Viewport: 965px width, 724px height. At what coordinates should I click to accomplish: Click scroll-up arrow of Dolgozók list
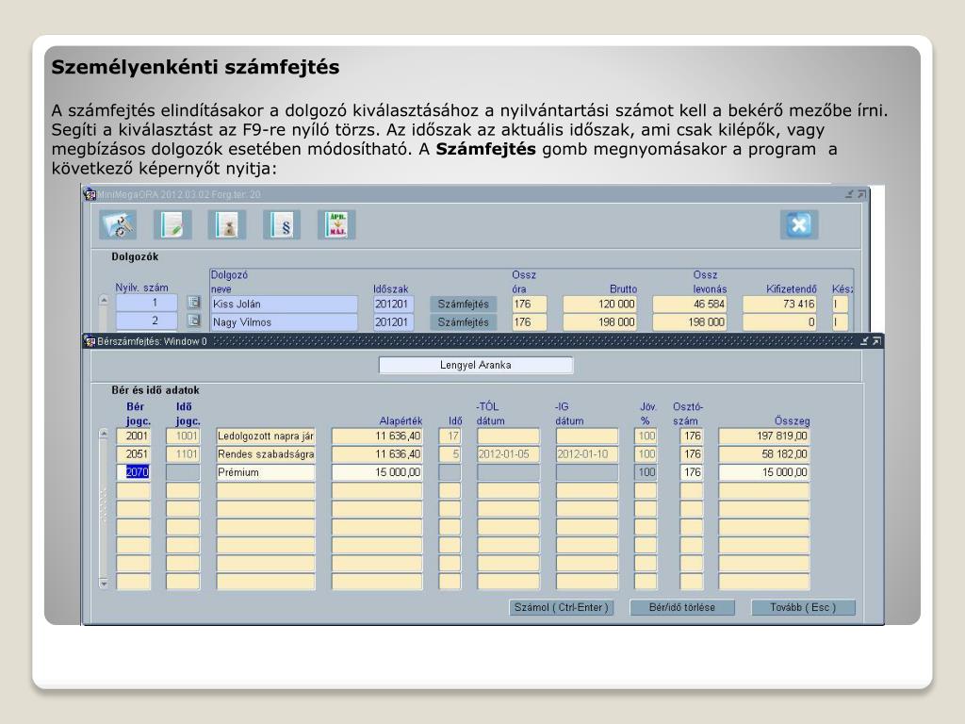pyautogui.click(x=104, y=301)
